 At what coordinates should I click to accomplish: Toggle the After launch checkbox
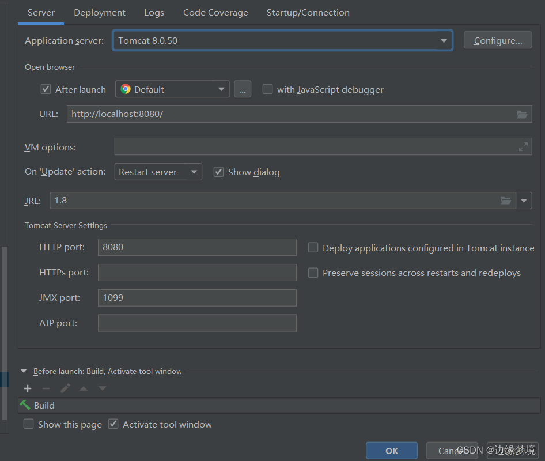coord(46,89)
